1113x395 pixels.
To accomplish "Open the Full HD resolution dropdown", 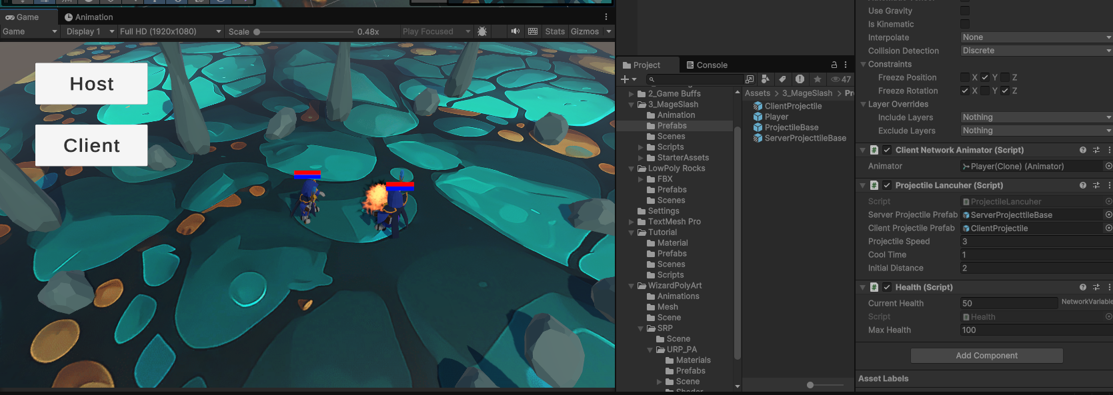I will 171,31.
